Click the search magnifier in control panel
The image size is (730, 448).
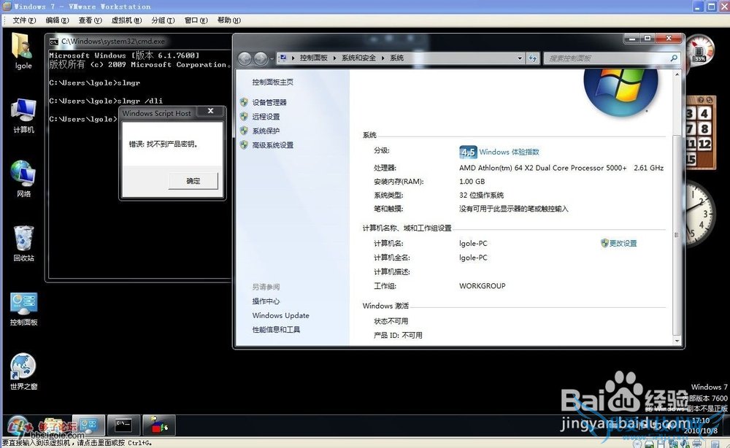tap(673, 58)
